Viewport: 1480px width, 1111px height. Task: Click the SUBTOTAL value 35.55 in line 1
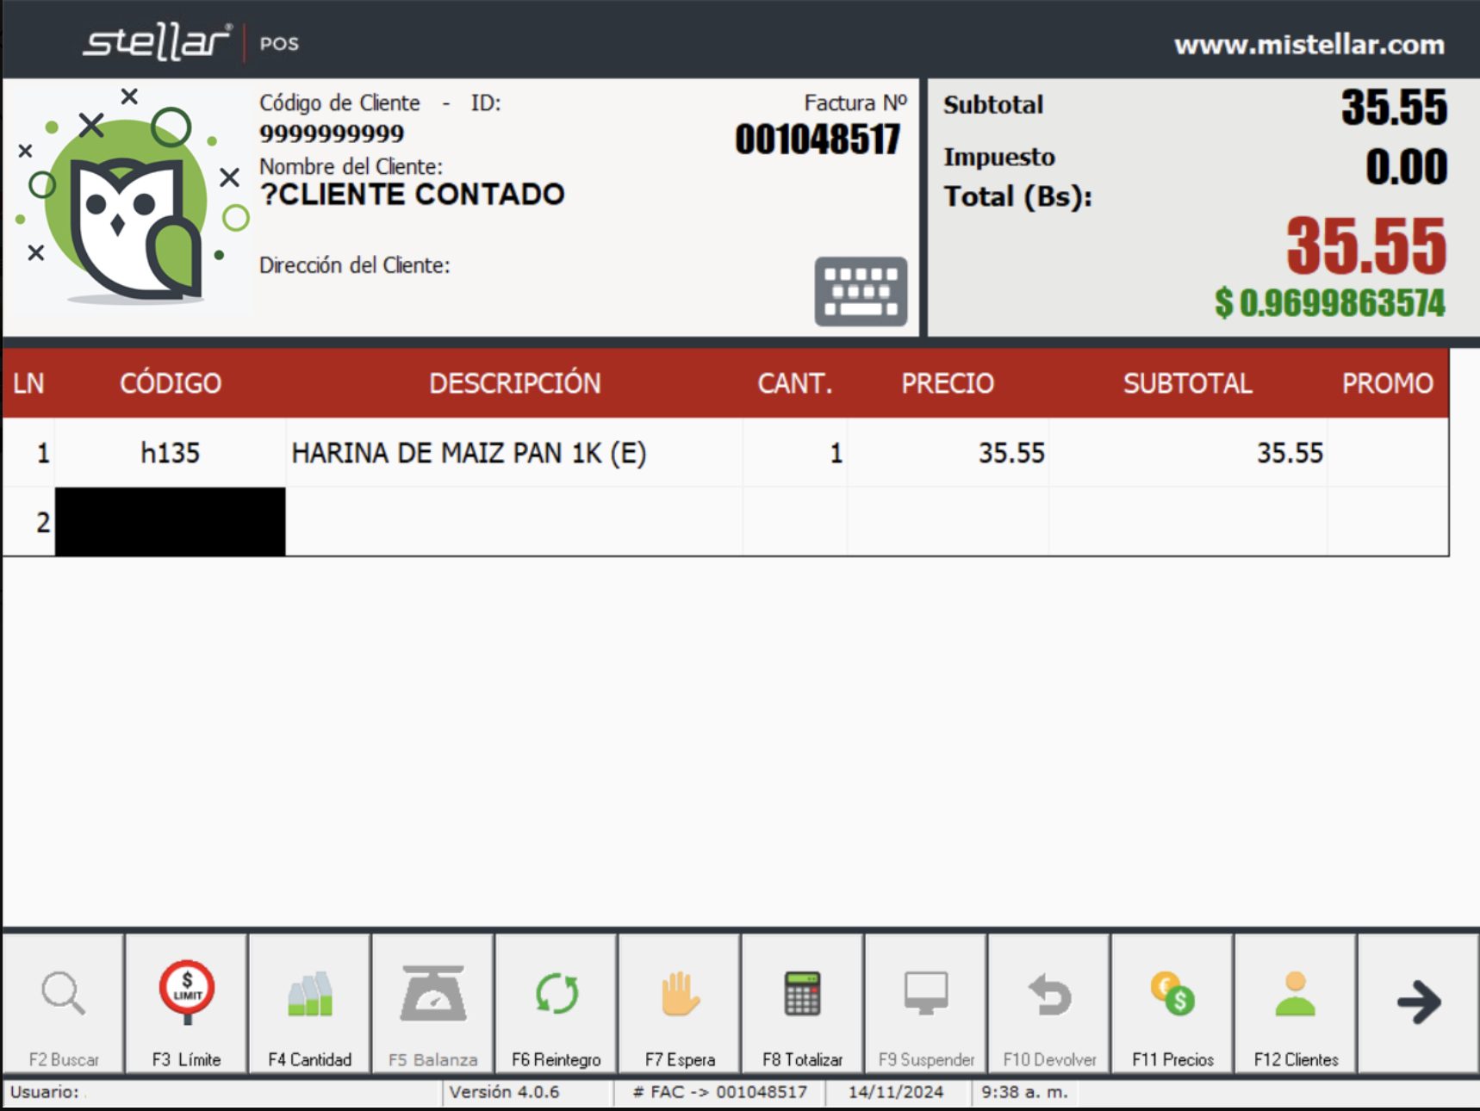(x=1290, y=453)
